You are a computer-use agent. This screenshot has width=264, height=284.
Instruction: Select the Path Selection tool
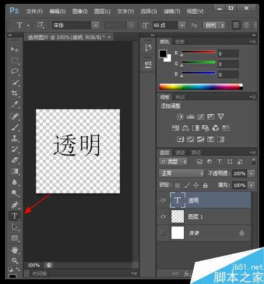(x=14, y=227)
